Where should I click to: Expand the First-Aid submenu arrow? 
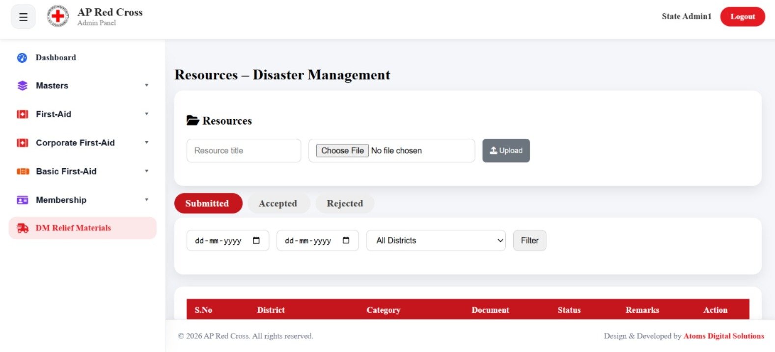(x=146, y=114)
